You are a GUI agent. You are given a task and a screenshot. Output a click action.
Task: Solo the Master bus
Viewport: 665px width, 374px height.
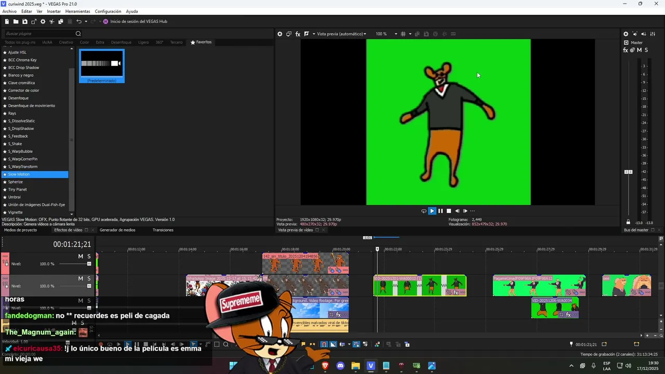tap(646, 50)
